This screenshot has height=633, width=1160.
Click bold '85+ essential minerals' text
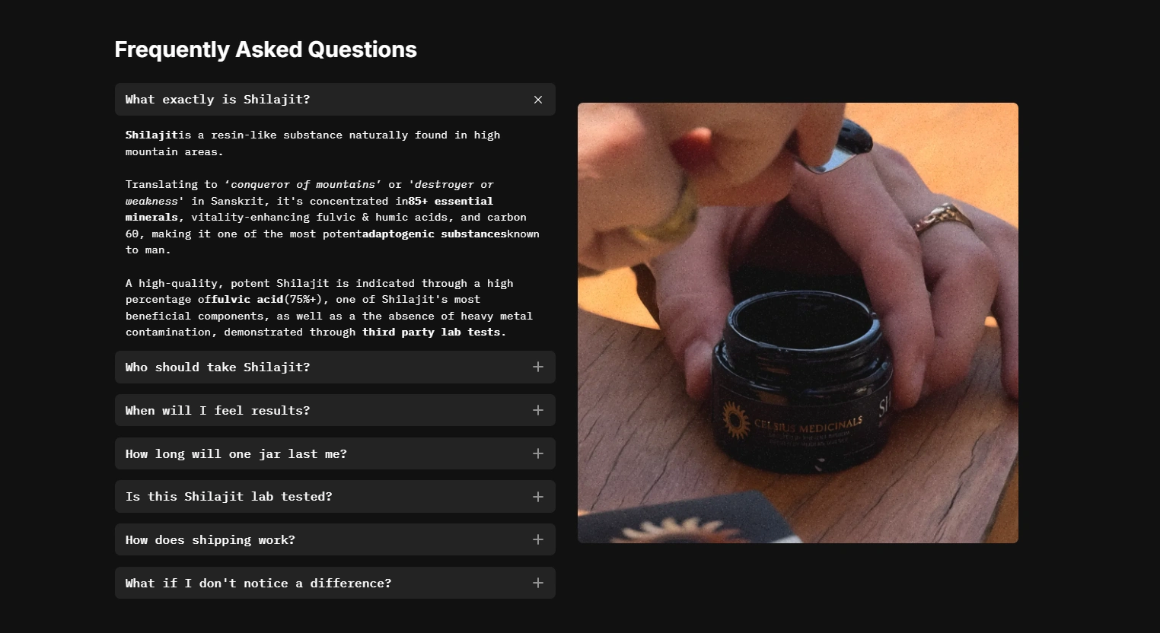pyautogui.click(x=309, y=209)
